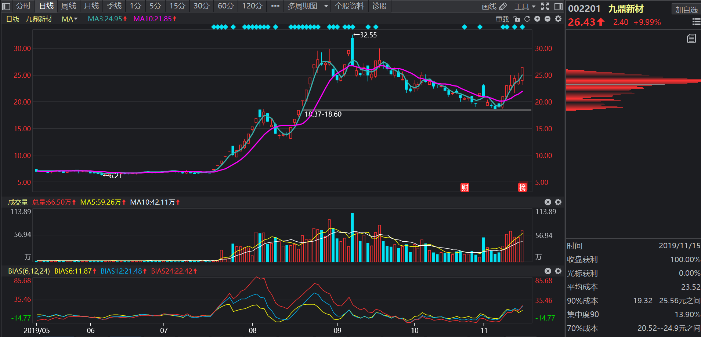Open the MA indicator dropdown
The width and height of the screenshot is (701, 337).
[x=69, y=19]
